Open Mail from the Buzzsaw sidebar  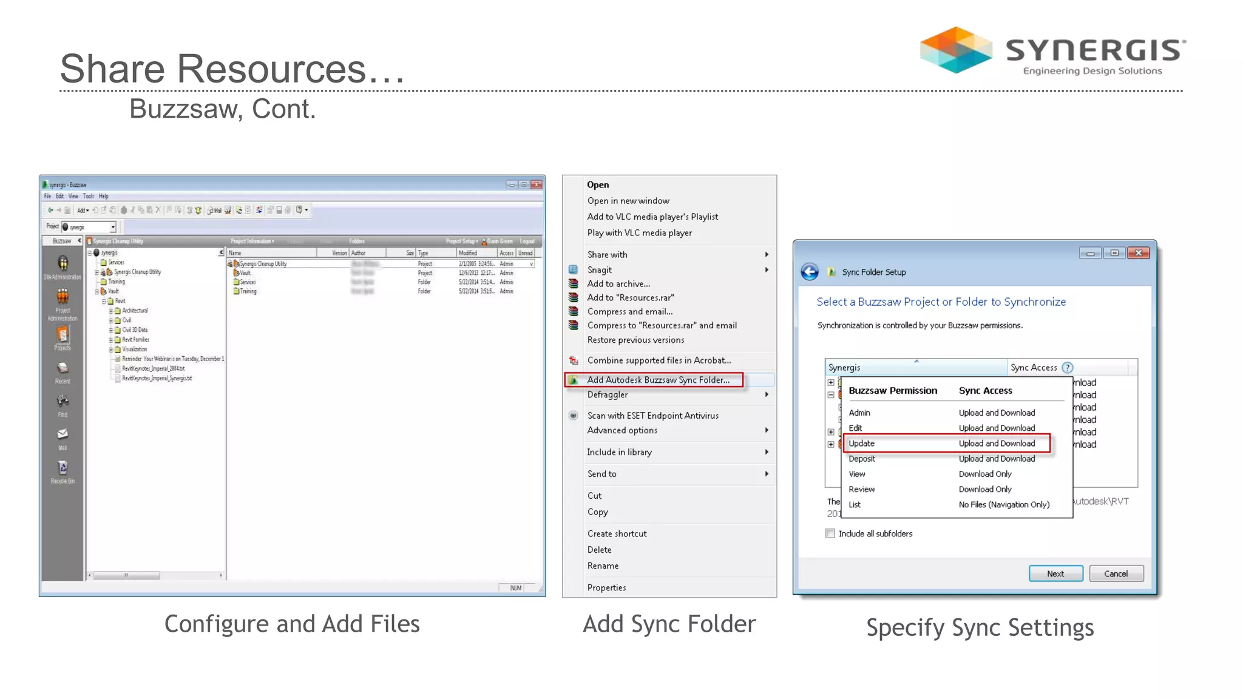(63, 439)
